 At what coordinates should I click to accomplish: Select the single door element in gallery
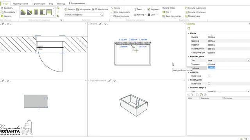point(36,12)
